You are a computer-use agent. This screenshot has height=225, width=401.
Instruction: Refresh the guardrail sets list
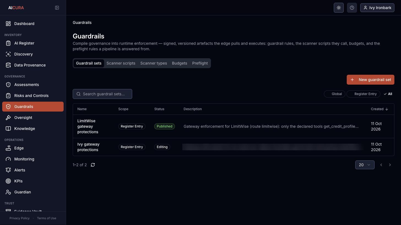point(93,165)
